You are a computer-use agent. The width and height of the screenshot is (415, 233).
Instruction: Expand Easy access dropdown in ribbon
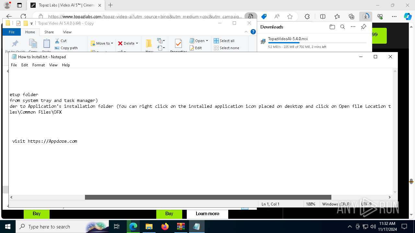tap(161, 48)
